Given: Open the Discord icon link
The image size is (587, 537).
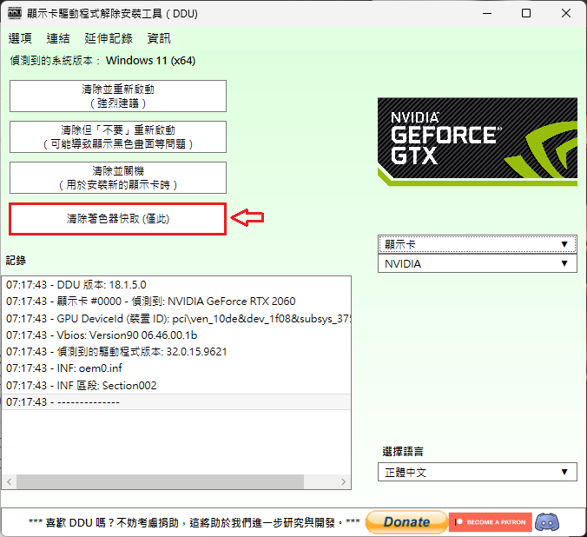Looking at the screenshot, I should click(x=547, y=521).
